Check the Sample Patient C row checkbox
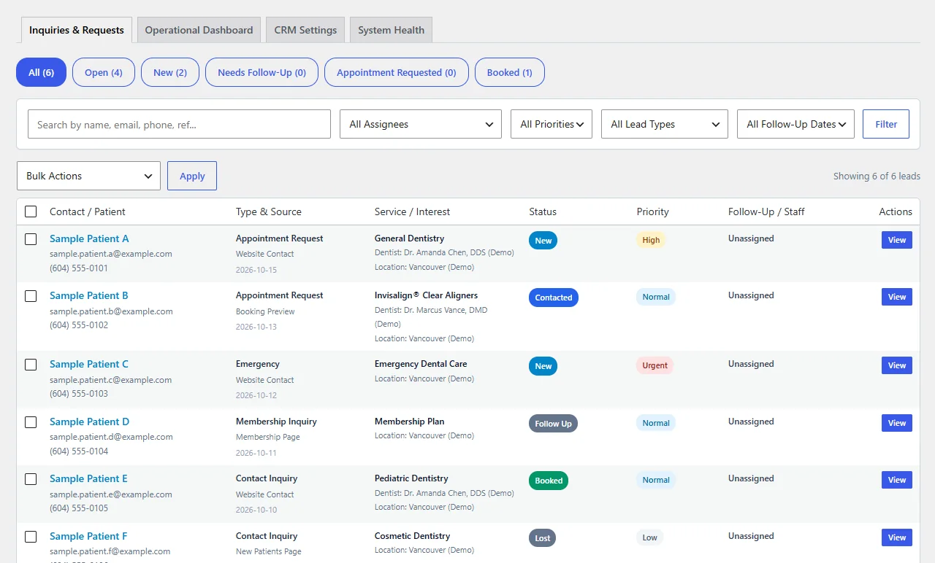This screenshot has width=935, height=563. coord(31,365)
